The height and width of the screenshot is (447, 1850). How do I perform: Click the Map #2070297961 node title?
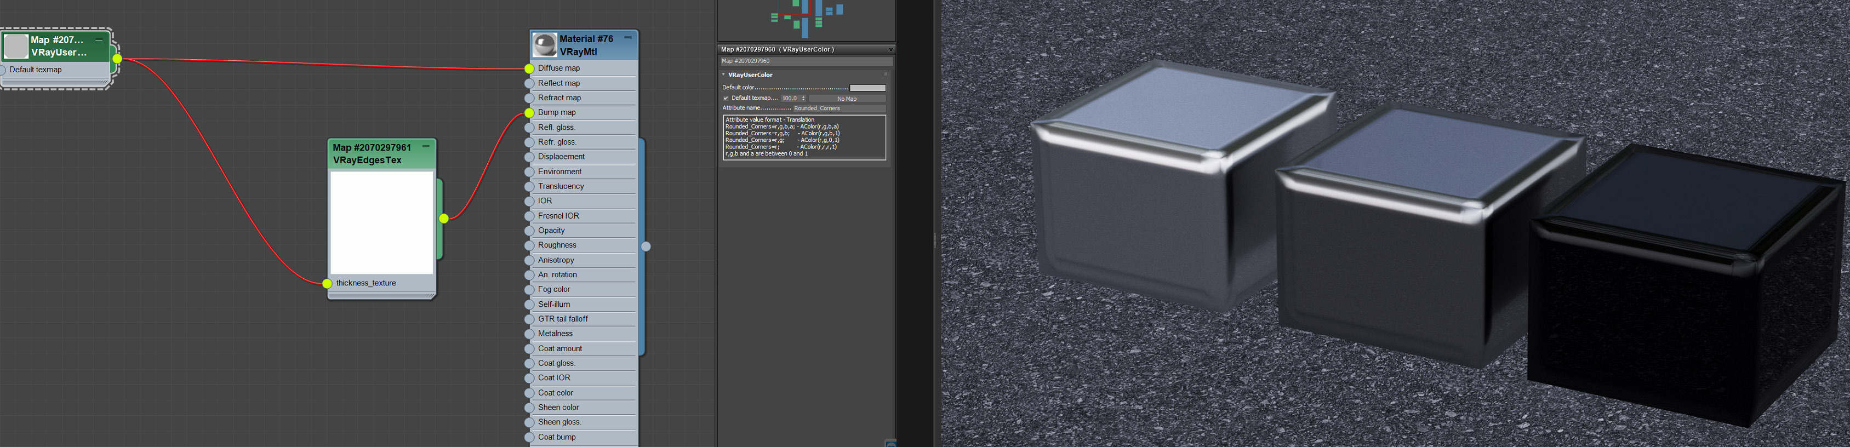tap(372, 148)
